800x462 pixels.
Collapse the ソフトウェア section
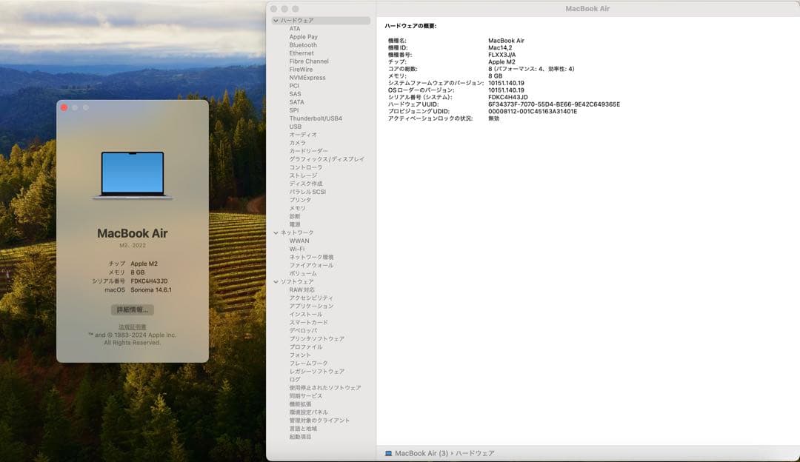277,281
